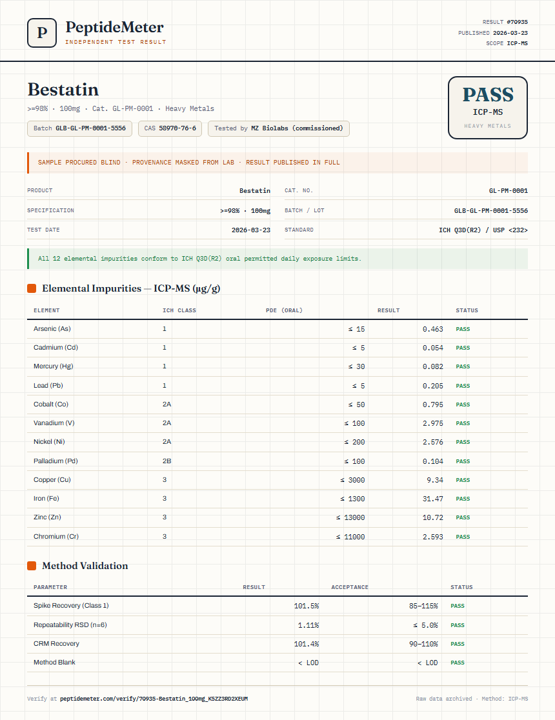Click the PASS ICP-MS result badge
This screenshot has width=555, height=720.
pyautogui.click(x=487, y=108)
